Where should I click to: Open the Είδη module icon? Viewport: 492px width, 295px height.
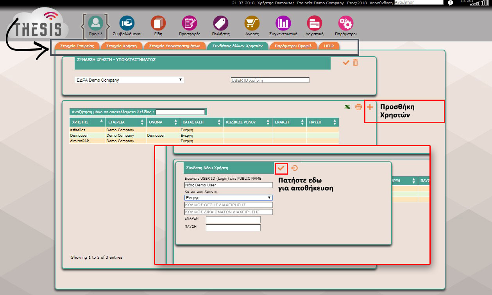[x=158, y=23]
